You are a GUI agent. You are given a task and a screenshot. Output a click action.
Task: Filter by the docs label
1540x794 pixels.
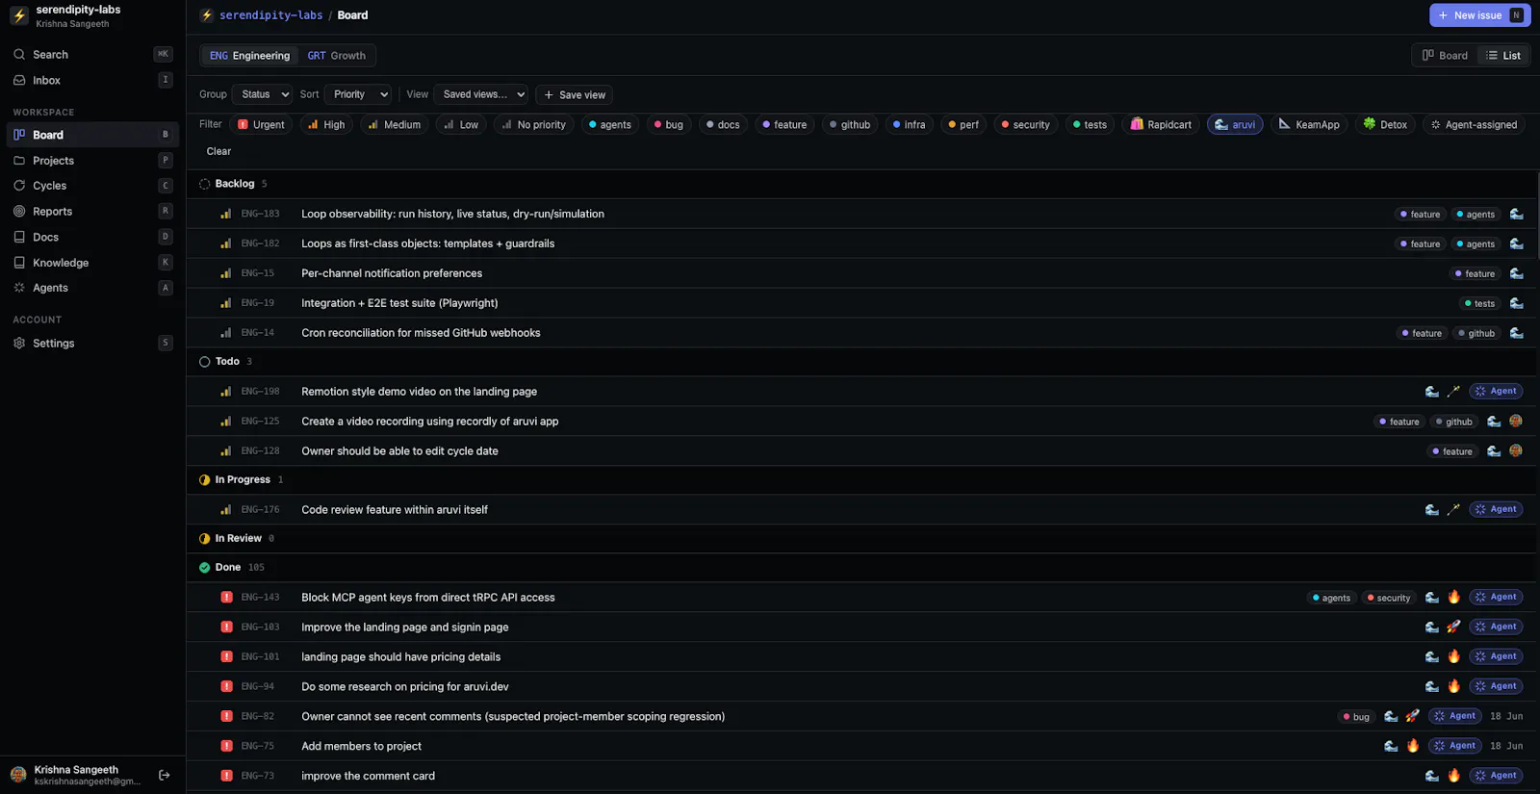click(723, 125)
